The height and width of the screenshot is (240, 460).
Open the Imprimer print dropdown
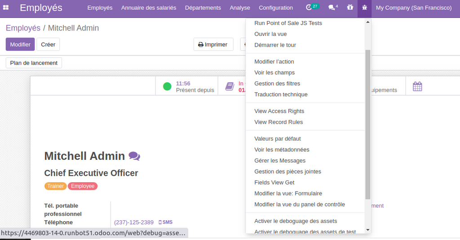pyautogui.click(x=213, y=44)
